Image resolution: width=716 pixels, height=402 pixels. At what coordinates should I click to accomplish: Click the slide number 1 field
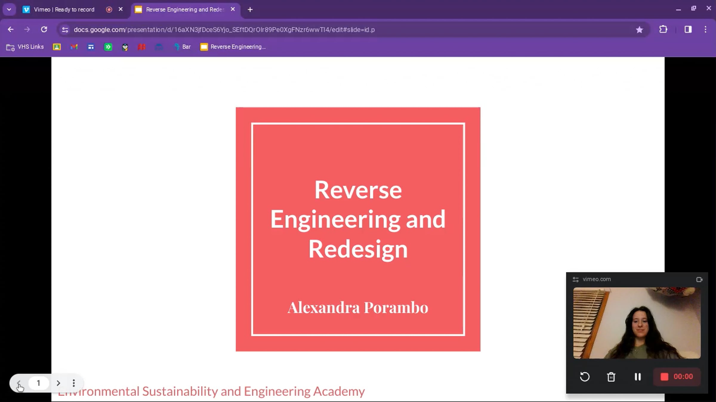point(38,383)
